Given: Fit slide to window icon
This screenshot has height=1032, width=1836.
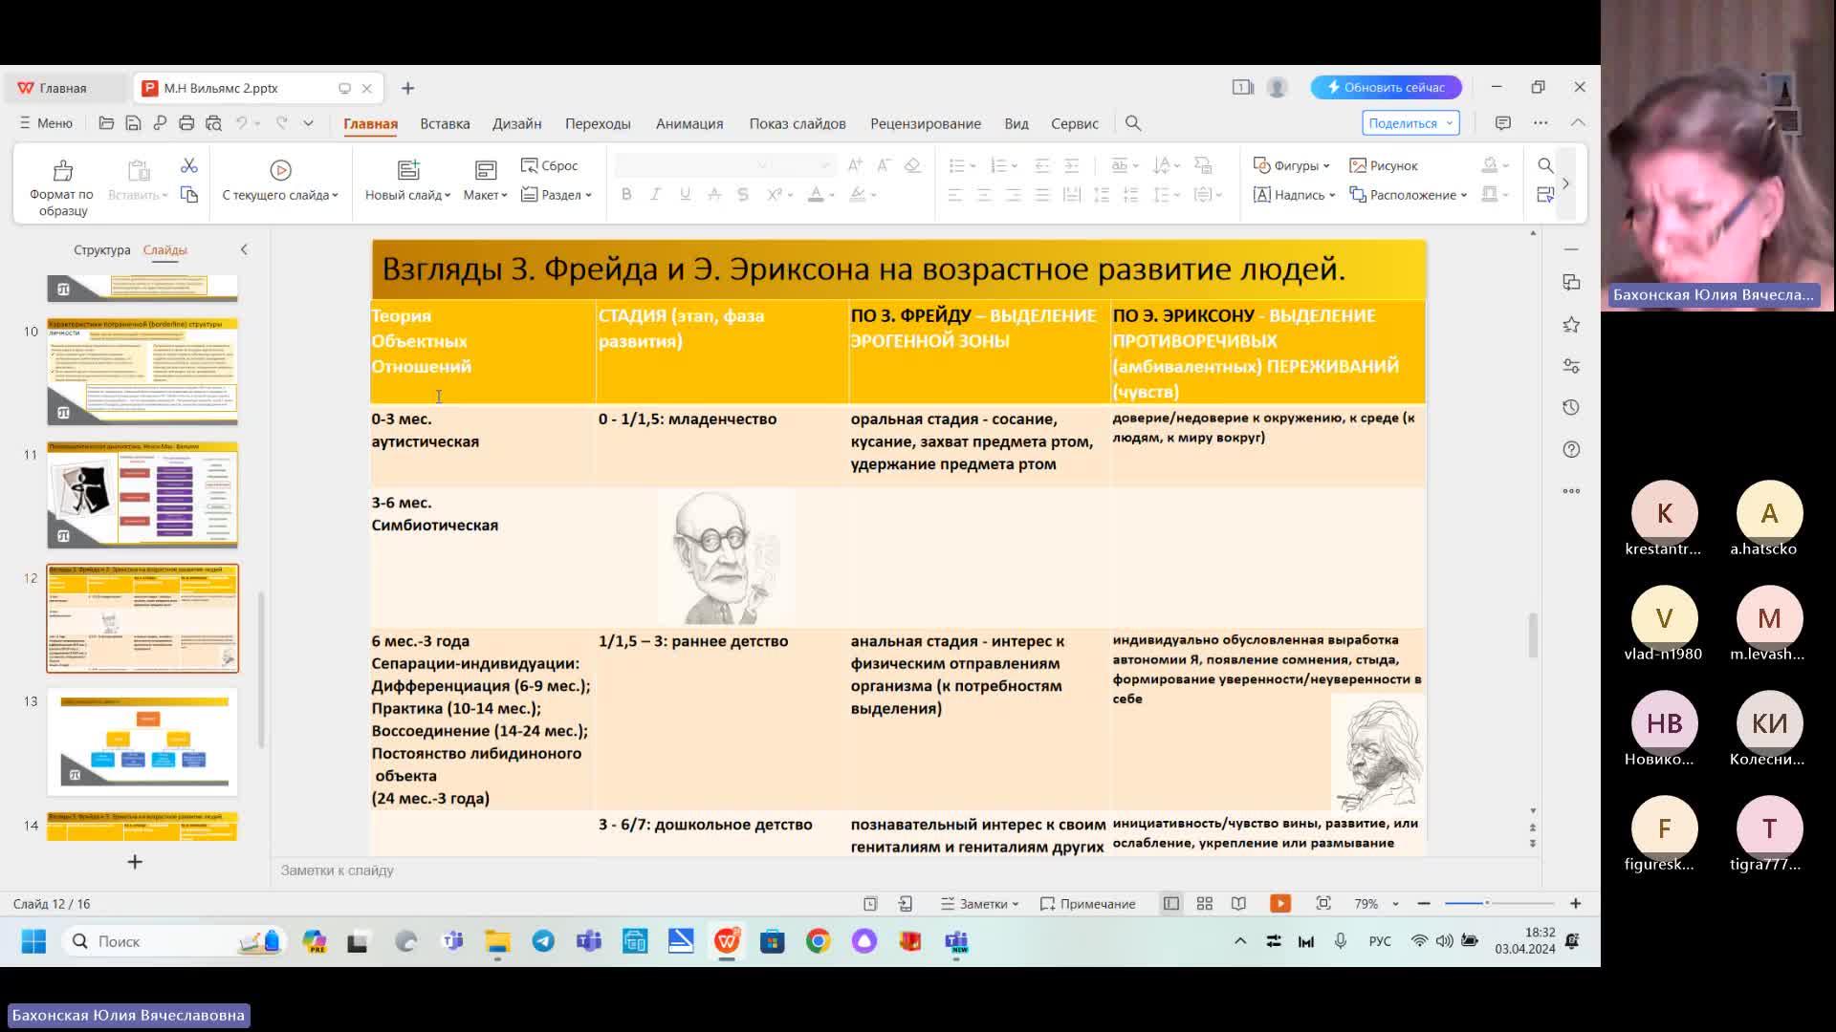Looking at the screenshot, I should click(1323, 904).
